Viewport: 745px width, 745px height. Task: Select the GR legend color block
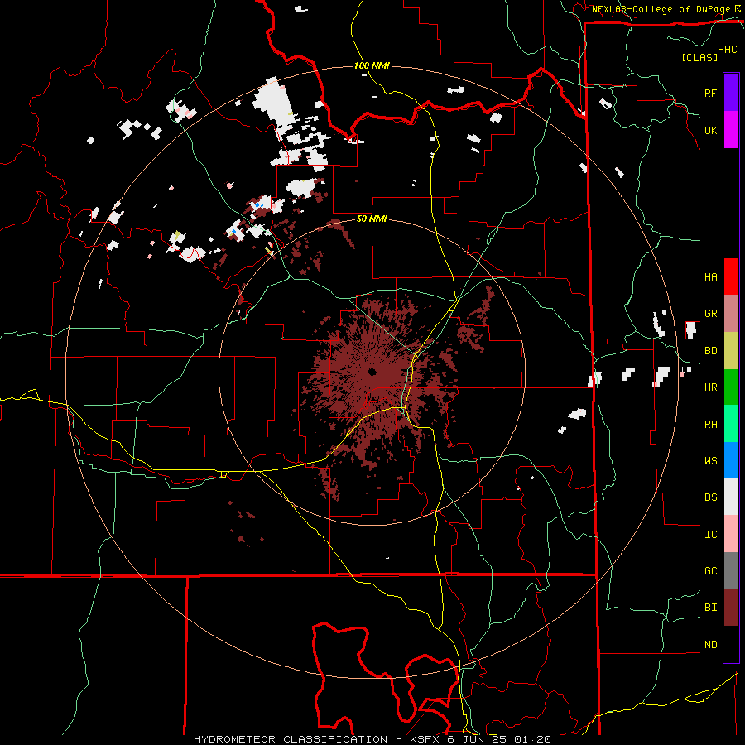[x=731, y=313]
